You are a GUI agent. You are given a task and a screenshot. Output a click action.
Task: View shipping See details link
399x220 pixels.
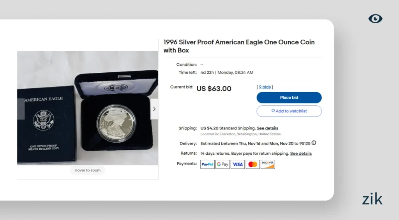(267, 128)
